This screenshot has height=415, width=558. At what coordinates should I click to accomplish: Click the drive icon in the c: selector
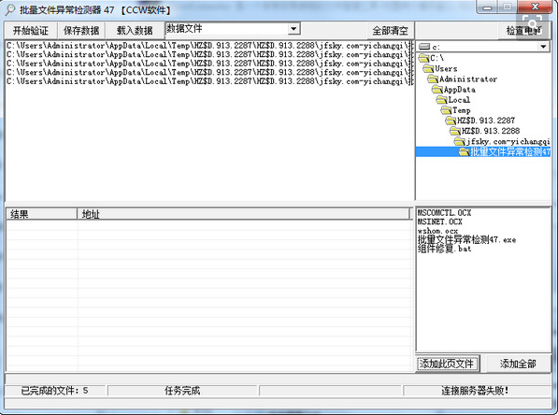424,47
